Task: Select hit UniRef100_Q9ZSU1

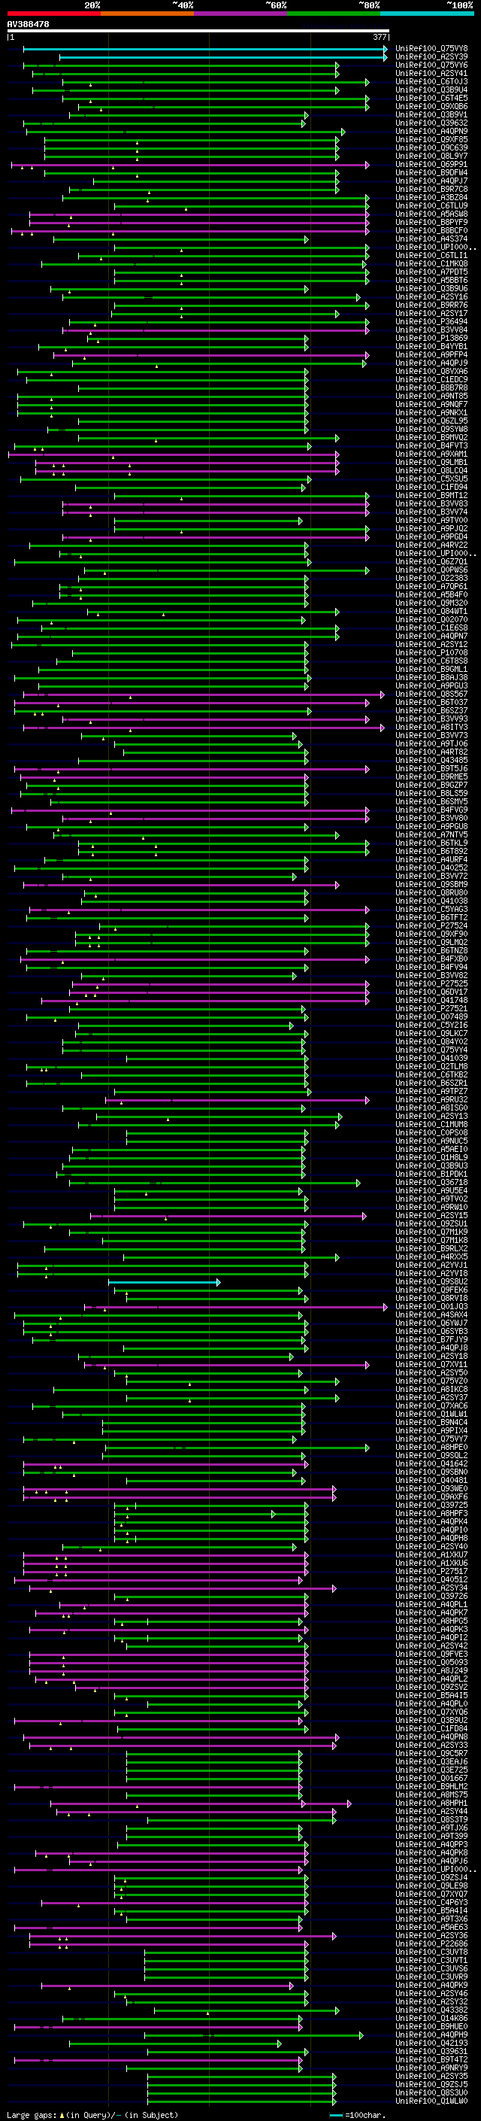Action: coord(431,1223)
